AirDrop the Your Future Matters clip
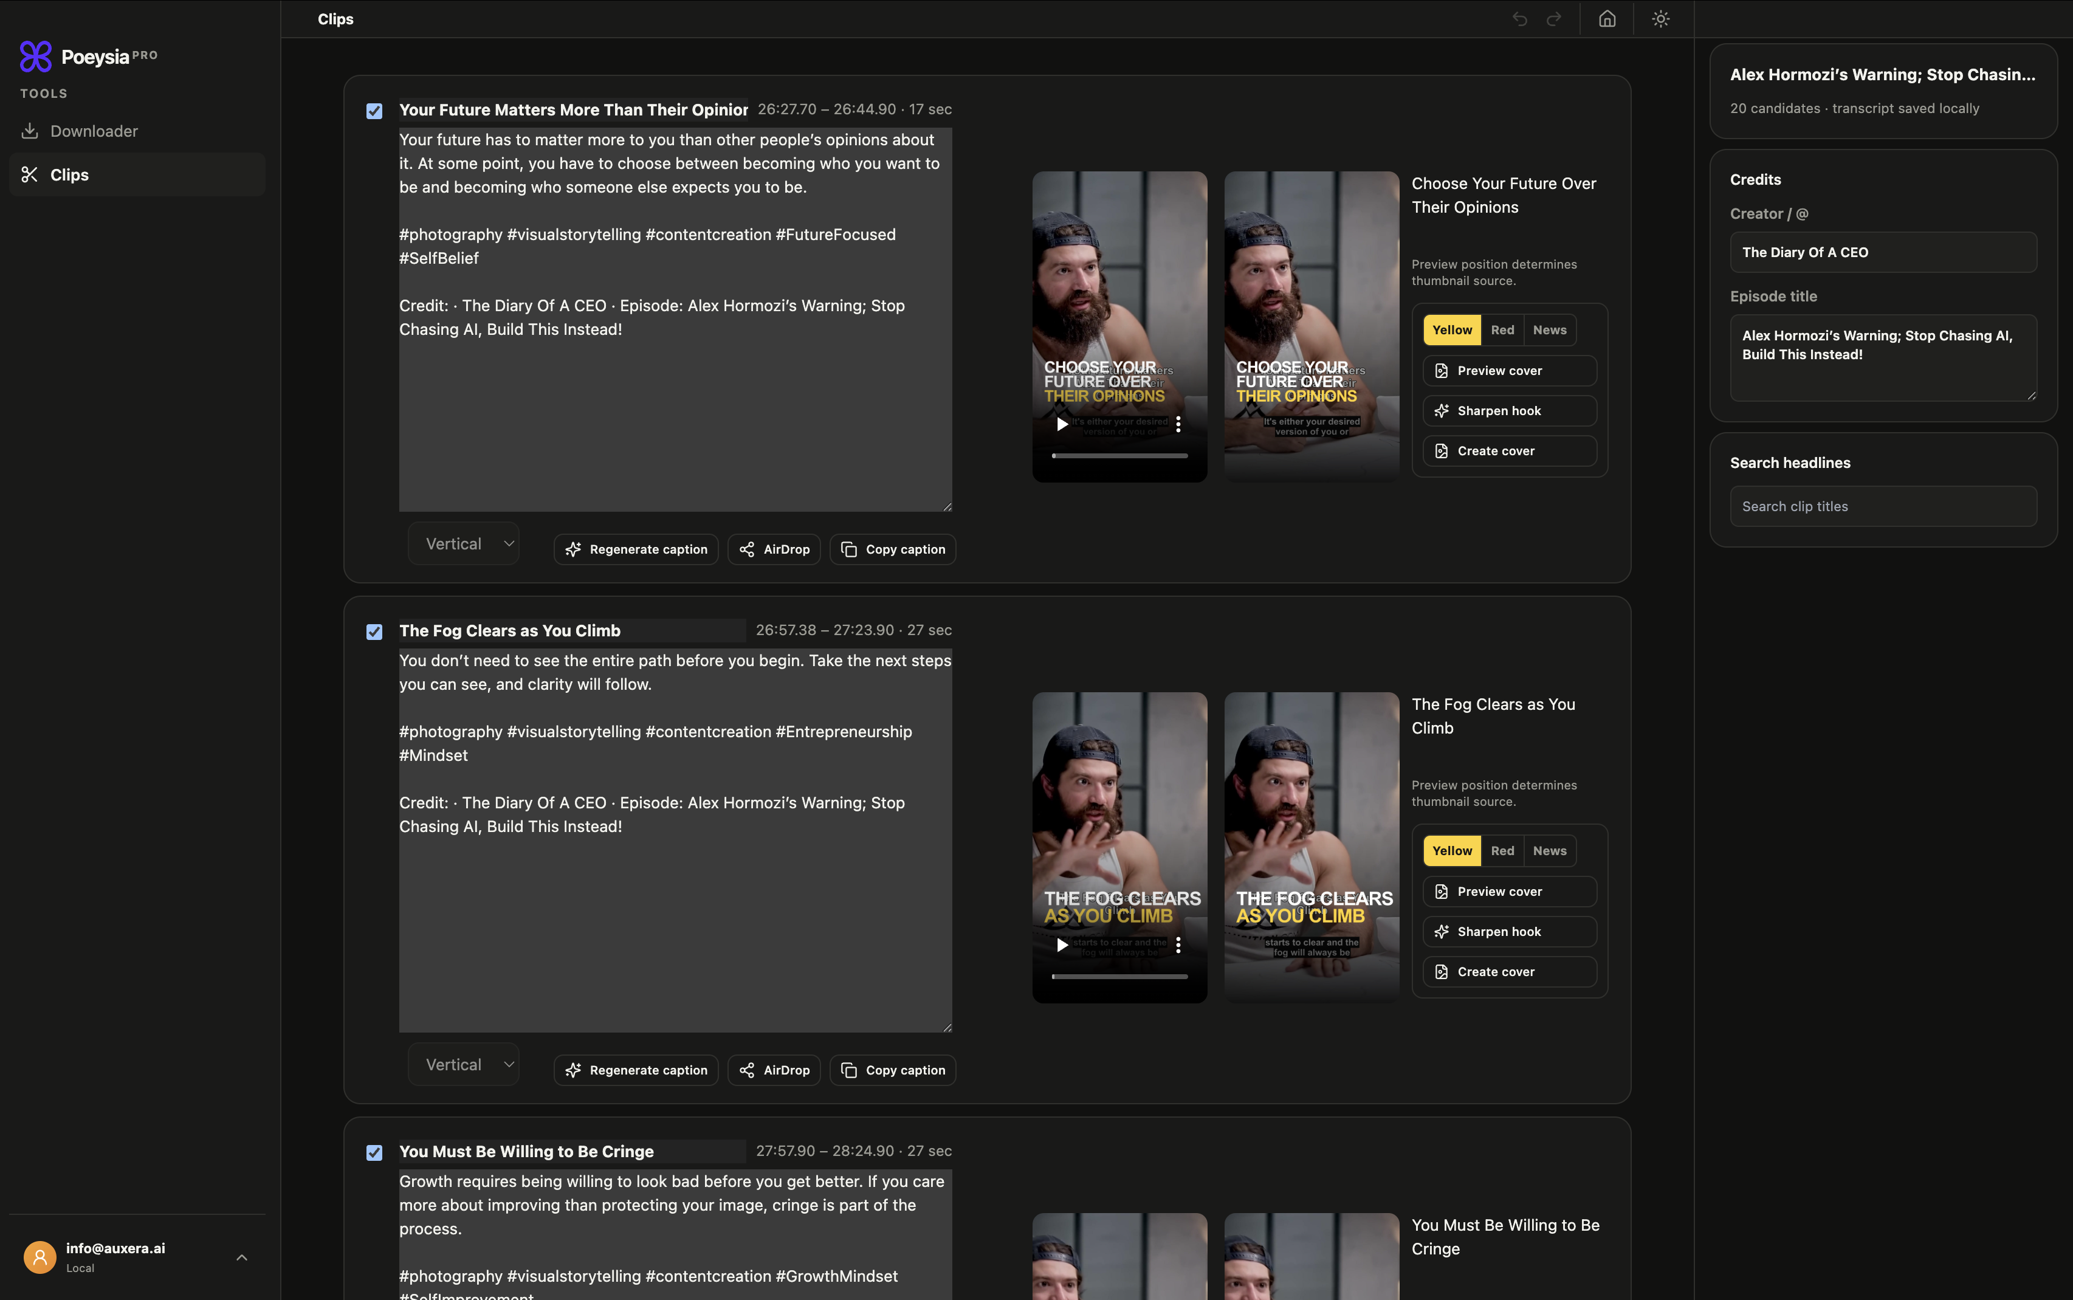 (774, 549)
